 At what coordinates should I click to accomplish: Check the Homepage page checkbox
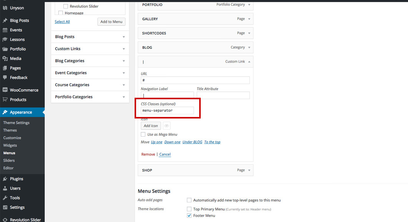(x=61, y=13)
